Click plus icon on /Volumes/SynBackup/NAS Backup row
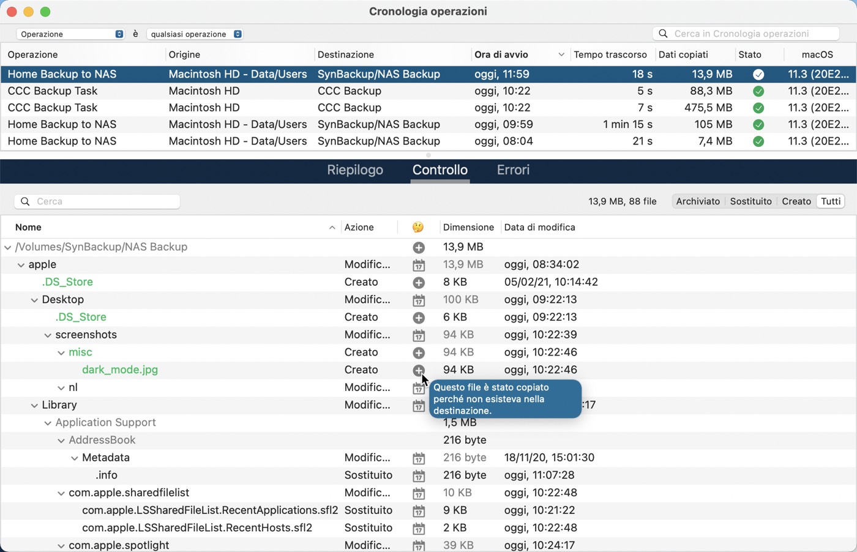Screen dimensions: 857x552 click(x=419, y=247)
